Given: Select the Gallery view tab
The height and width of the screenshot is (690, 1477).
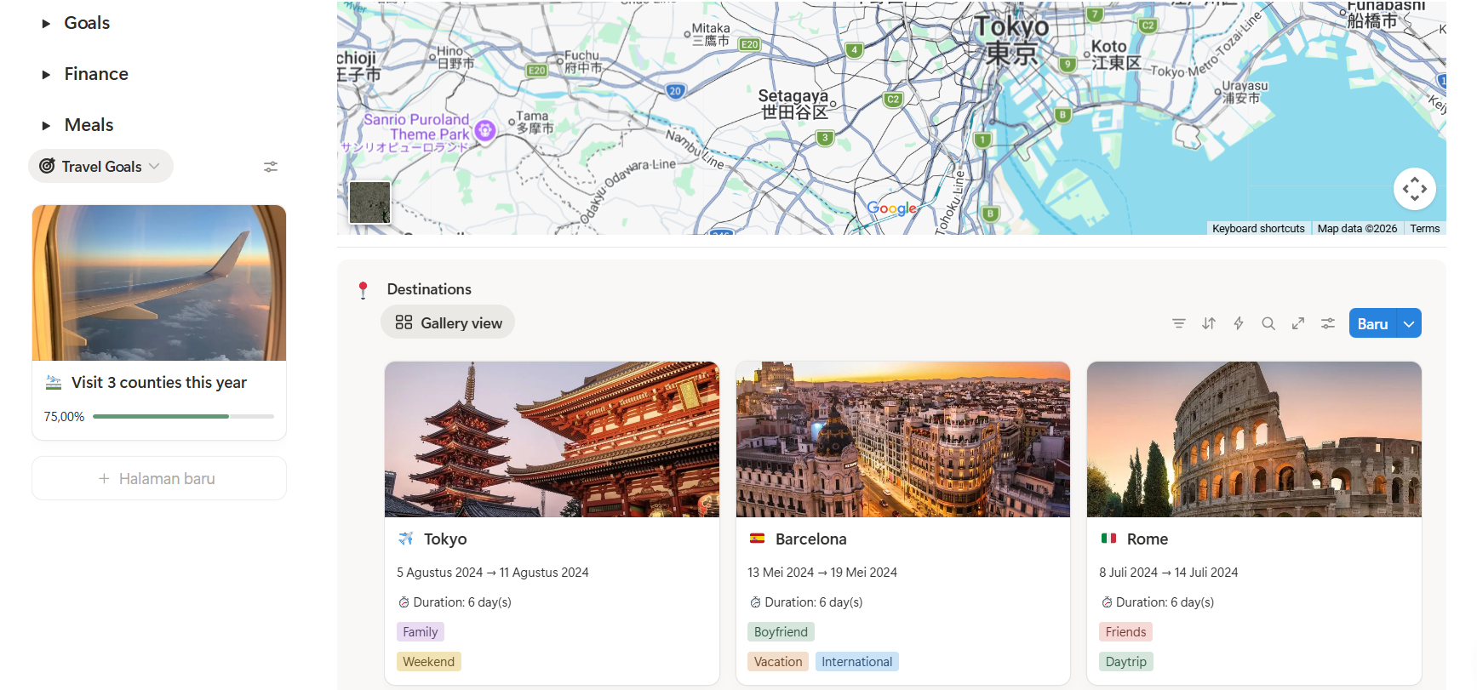Looking at the screenshot, I should pos(448,323).
